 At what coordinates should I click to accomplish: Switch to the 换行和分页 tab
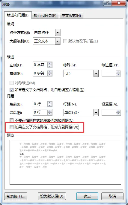(45, 16)
